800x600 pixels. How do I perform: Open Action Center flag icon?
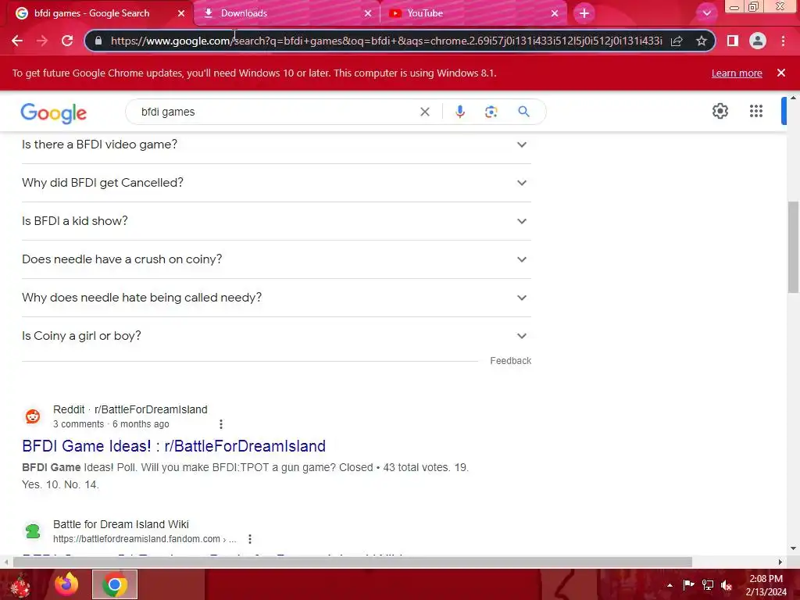[x=688, y=584]
